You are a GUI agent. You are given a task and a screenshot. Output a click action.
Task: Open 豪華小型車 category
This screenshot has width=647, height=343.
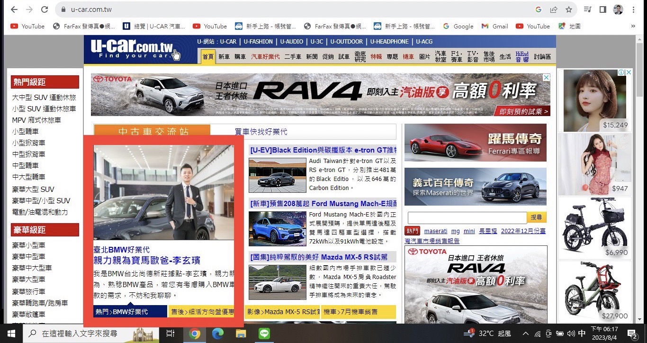28,245
